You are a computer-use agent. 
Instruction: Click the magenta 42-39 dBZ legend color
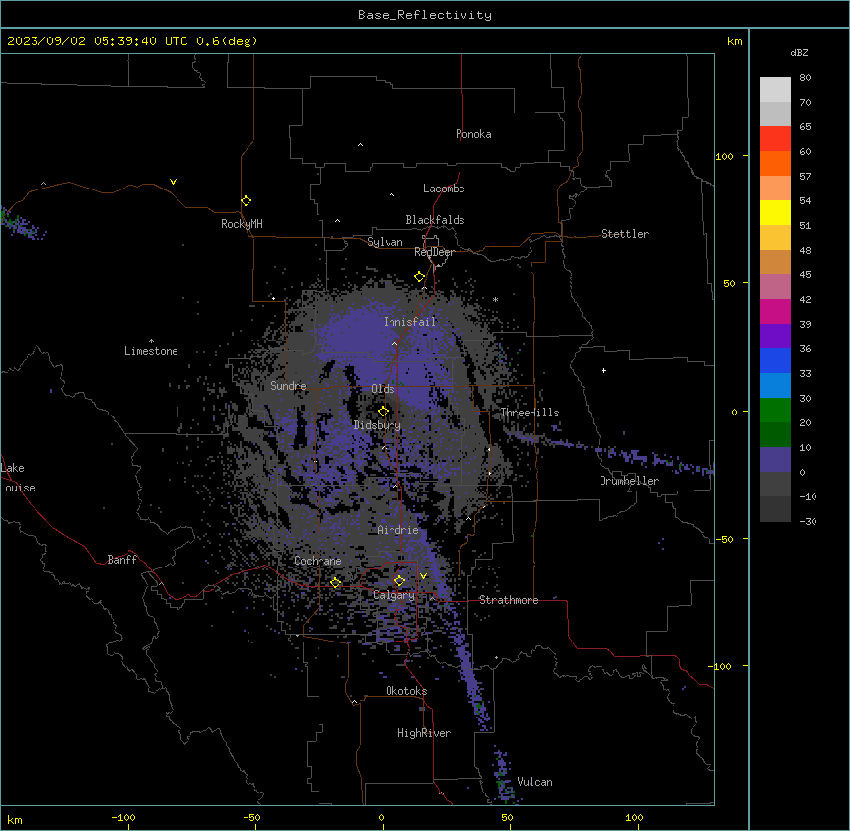(x=775, y=311)
